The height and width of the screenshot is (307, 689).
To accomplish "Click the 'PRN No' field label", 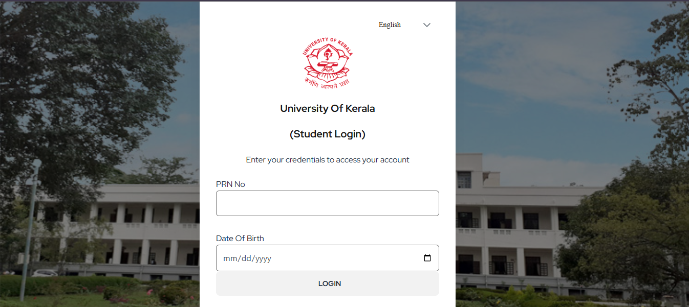I will (230, 184).
